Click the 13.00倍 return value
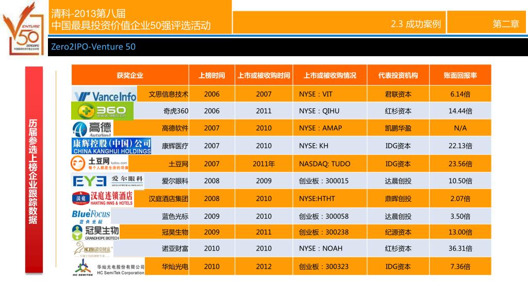Screen dimensions: 528x297 (x=460, y=232)
